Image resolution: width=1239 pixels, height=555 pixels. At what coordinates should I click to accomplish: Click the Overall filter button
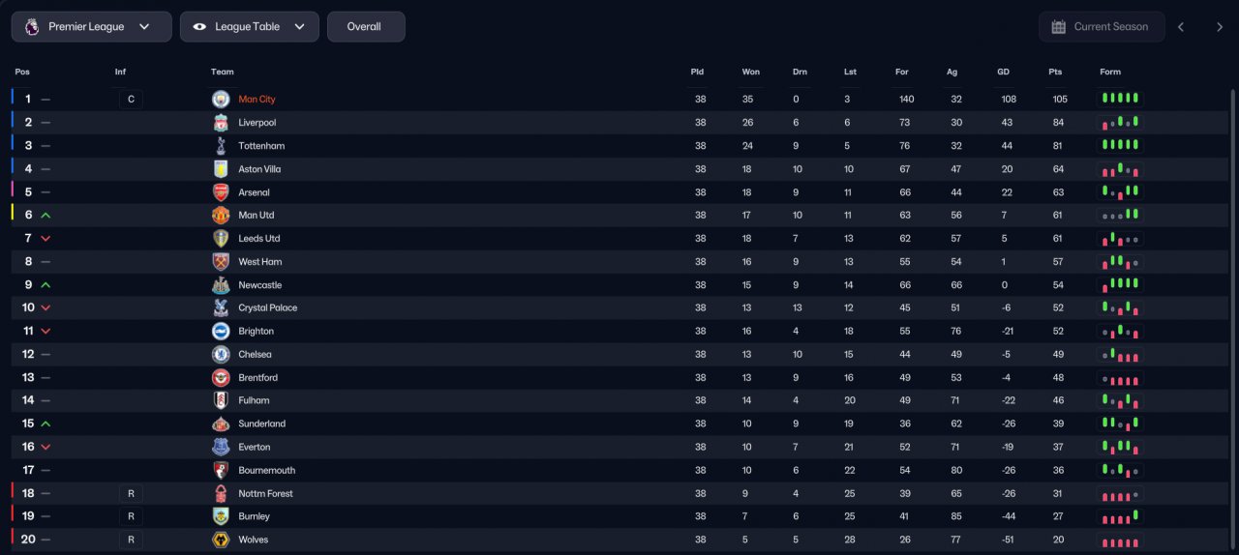365,27
